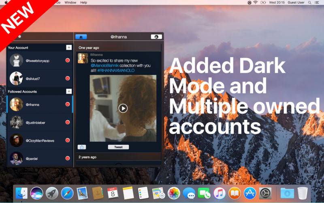The height and width of the screenshot is (203, 324).
Task: Open the @ManoloBlahnik mention link
Action: (x=104, y=65)
